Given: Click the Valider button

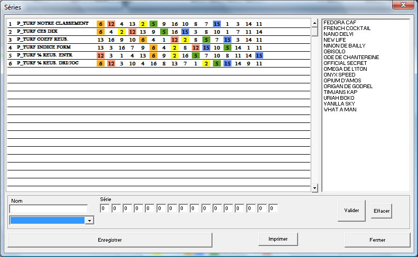Looking at the screenshot, I should (x=351, y=210).
